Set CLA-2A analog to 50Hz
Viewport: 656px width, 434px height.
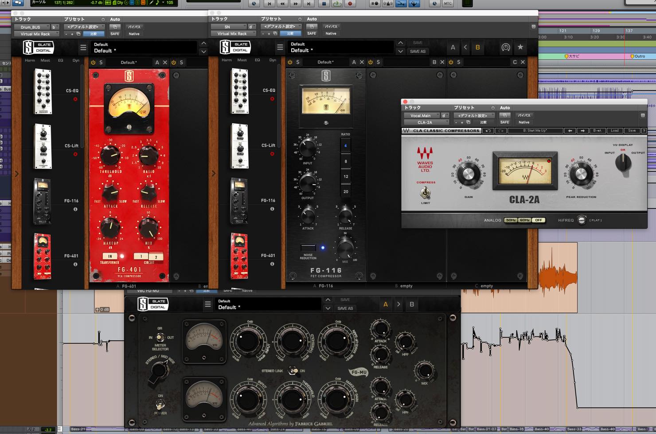(x=511, y=220)
